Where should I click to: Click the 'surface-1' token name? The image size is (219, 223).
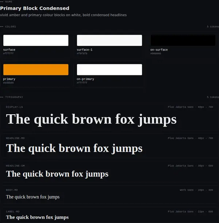tap(84, 50)
